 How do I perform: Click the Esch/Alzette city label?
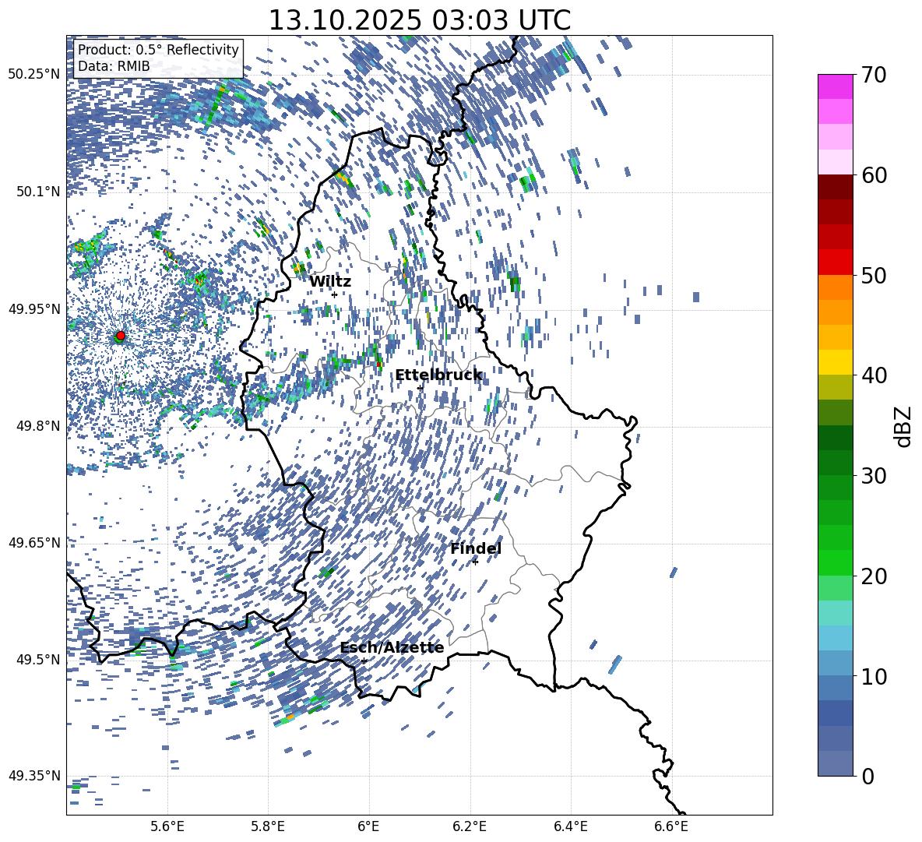[x=392, y=647]
